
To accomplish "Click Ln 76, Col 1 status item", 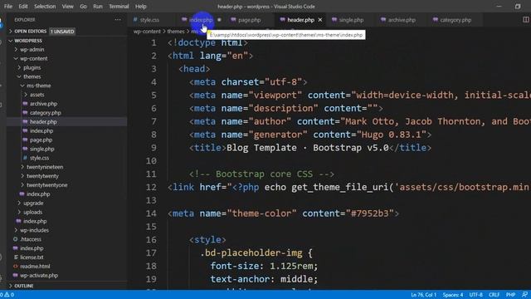I will [x=423, y=295].
